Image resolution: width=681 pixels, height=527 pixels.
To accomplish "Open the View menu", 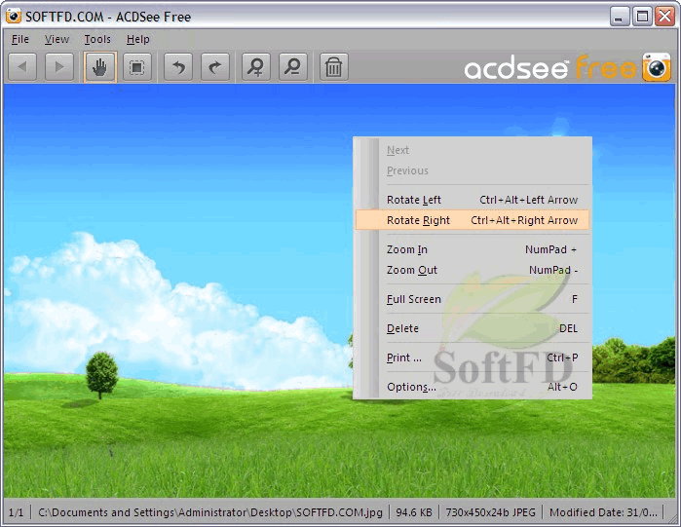I will (57, 39).
